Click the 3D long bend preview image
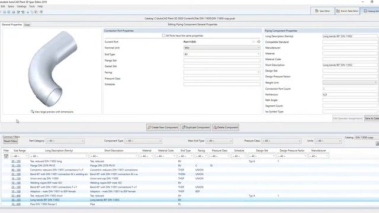 (52, 69)
